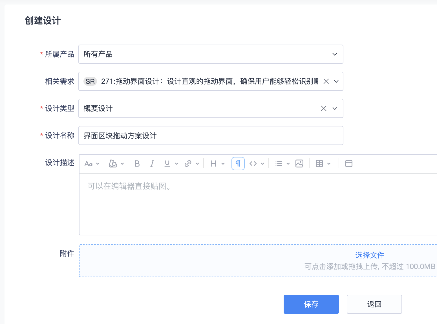Screen dimensions: 437x324
Task: Click the insert link icon
Action: click(x=188, y=164)
